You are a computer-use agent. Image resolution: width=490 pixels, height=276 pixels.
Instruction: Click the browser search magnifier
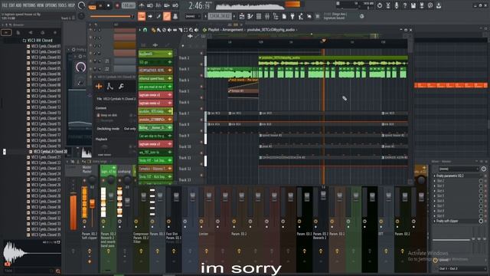[58, 271]
